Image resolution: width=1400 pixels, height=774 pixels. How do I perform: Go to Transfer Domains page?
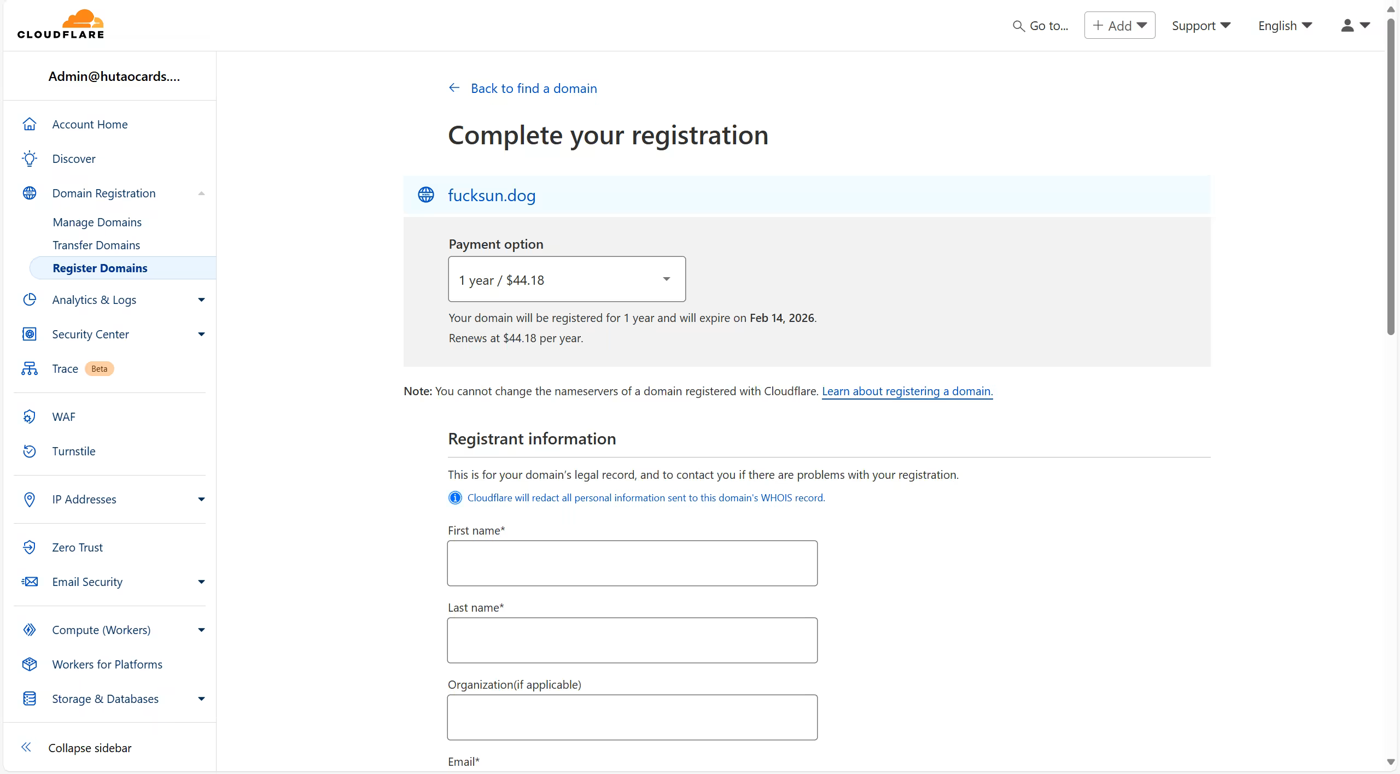pos(96,245)
